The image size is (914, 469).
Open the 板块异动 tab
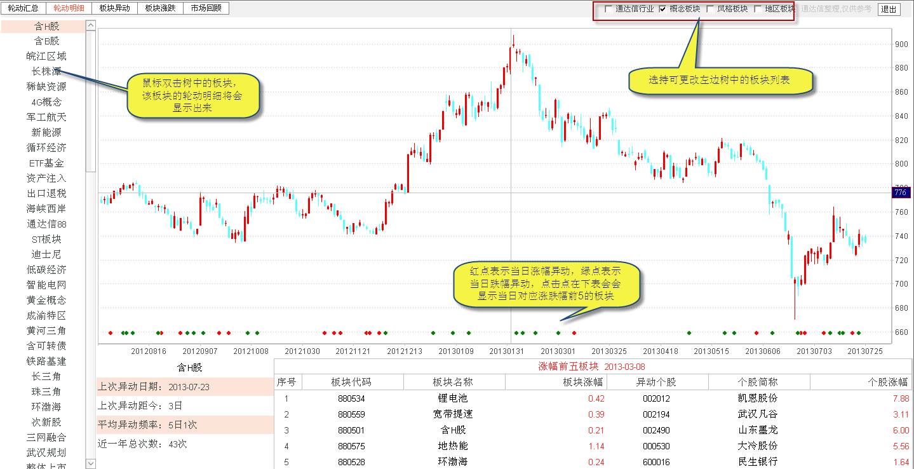(x=114, y=8)
